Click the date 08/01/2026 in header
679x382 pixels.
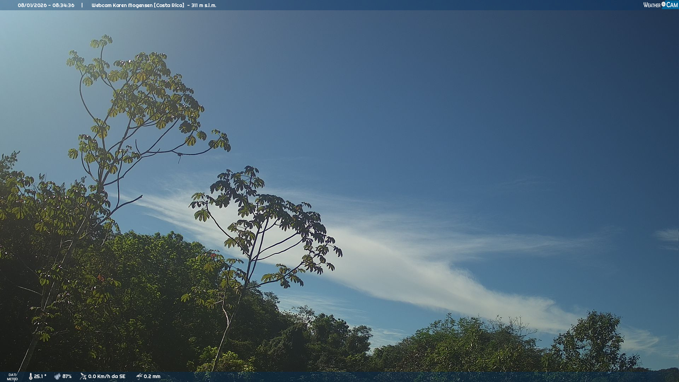[x=32, y=5]
